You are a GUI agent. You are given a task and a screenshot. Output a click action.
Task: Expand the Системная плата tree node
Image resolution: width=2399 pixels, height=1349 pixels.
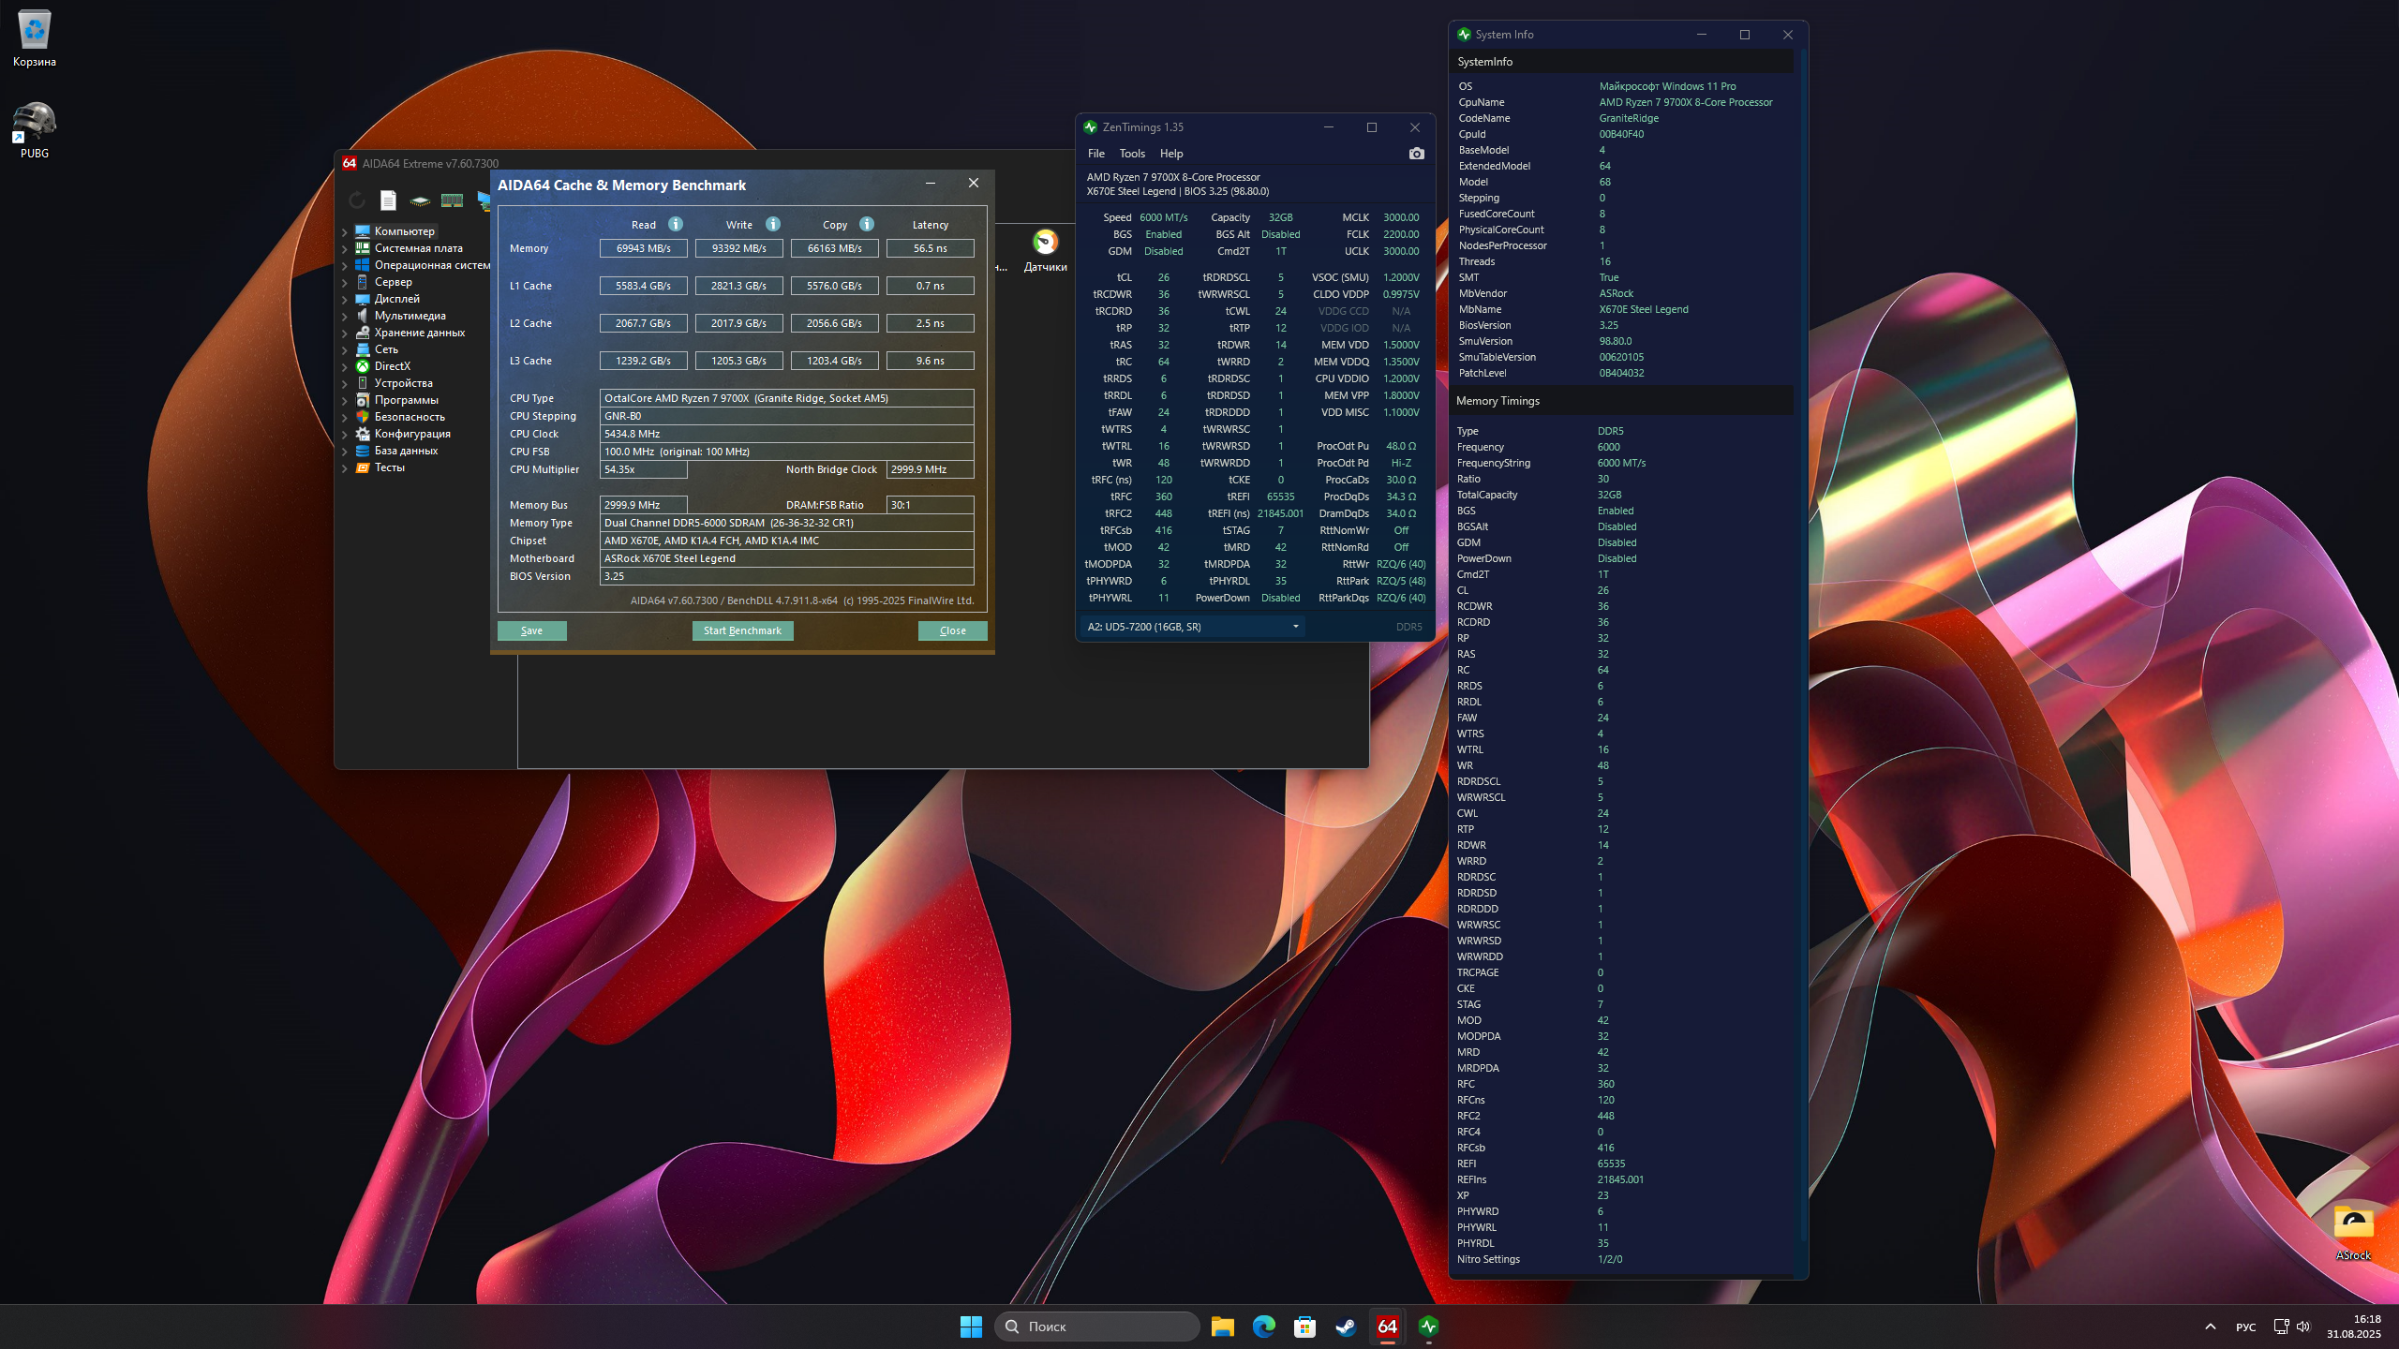pos(345,248)
